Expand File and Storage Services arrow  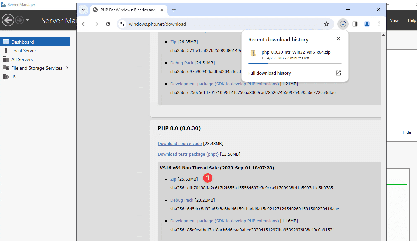[67, 68]
